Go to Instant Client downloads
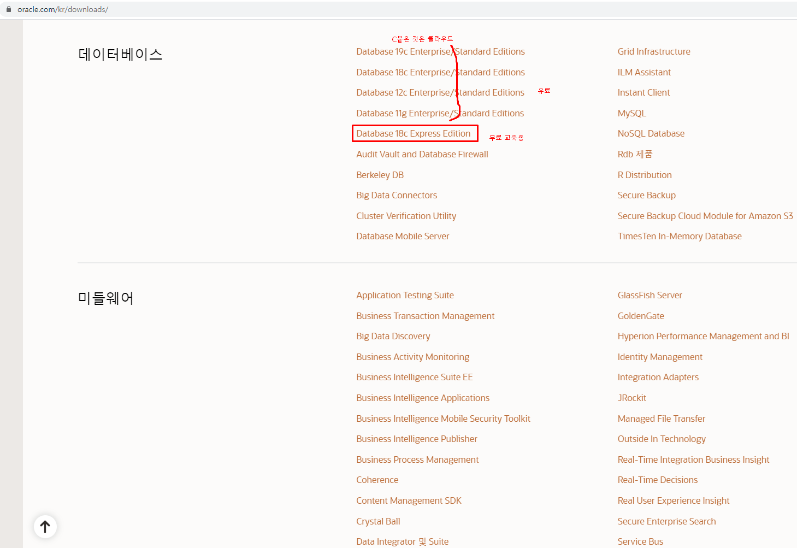797x548 pixels. (x=643, y=92)
